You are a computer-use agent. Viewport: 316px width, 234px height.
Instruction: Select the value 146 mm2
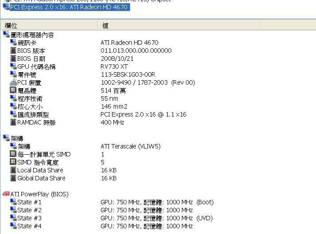[114, 106]
